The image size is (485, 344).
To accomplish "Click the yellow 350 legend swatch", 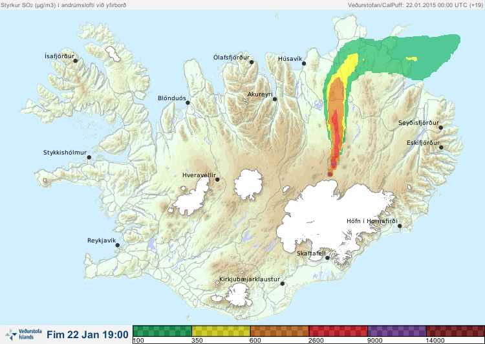I will [221, 331].
